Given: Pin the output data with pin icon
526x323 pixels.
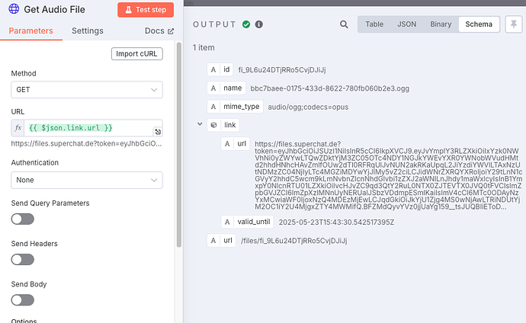Looking at the screenshot, I should 514,24.
